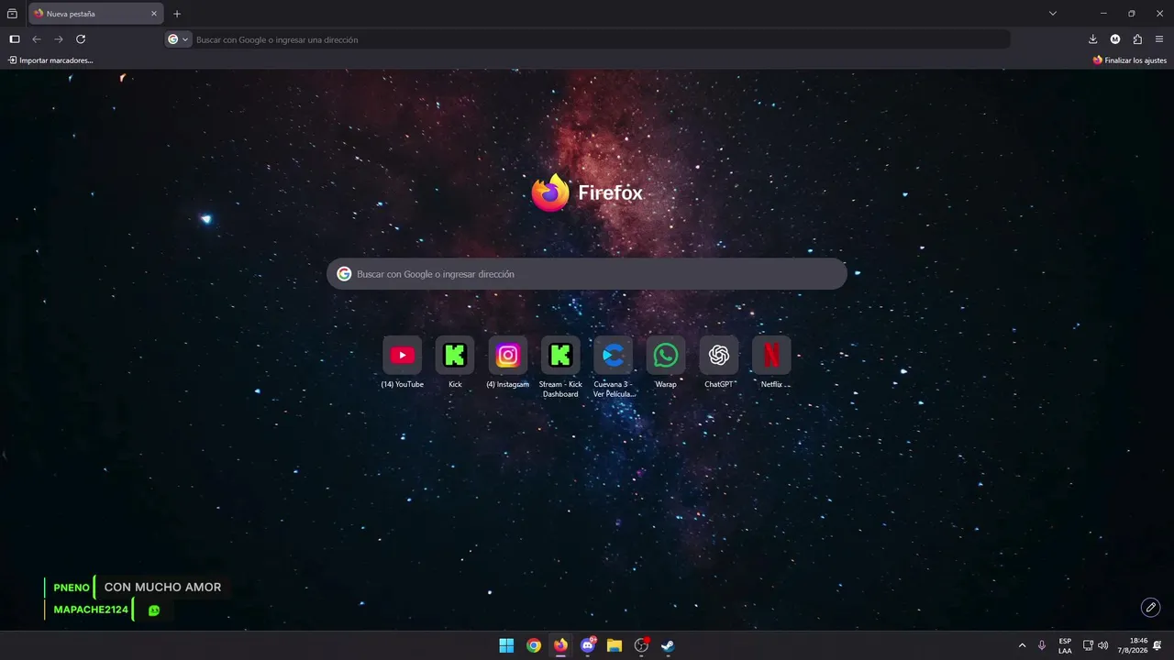Viewport: 1174px width, 660px height.
Task: Reload the current page
Action: (x=81, y=39)
